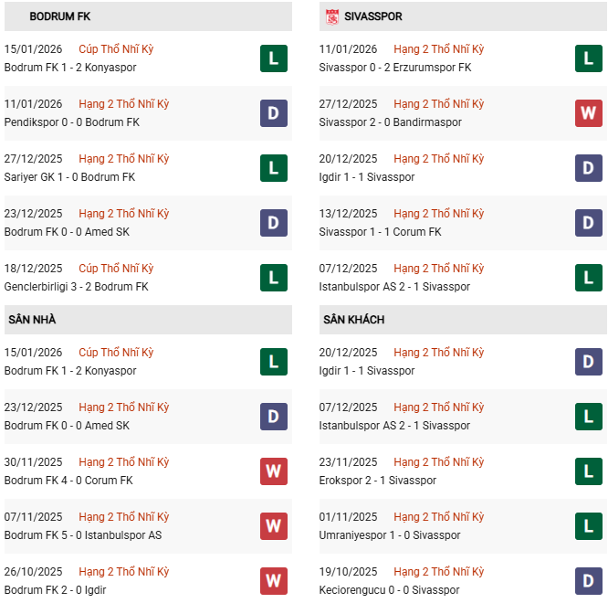The height and width of the screenshot is (603, 608).
Task: Open Cúp Thổ Nhĩ Kỳ link dated 18/12/2025
Action: [x=116, y=269]
